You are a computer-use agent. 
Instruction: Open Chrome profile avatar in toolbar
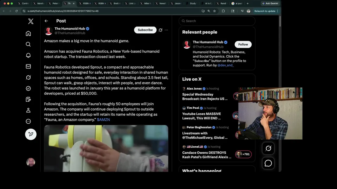pyautogui.click(x=249, y=11)
